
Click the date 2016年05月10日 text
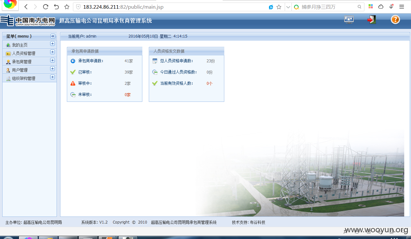point(143,36)
